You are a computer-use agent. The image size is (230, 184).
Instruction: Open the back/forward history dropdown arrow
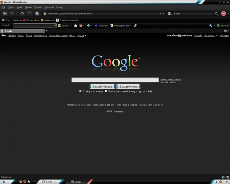click(x=17, y=13)
